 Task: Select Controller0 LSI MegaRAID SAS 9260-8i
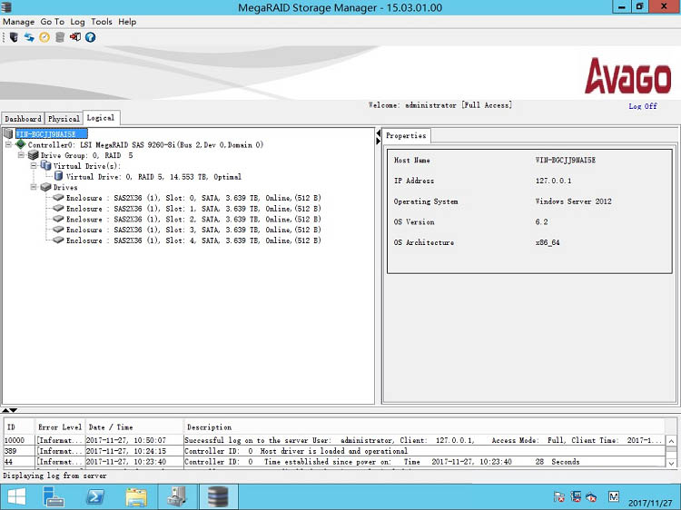(x=145, y=145)
